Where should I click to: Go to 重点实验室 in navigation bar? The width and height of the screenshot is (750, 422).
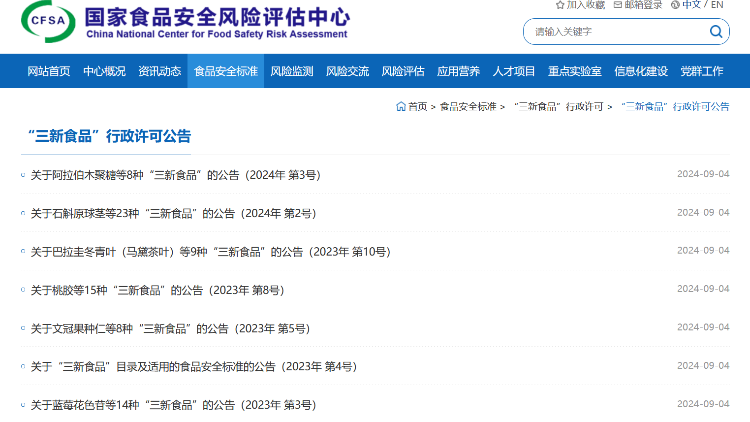coord(574,71)
